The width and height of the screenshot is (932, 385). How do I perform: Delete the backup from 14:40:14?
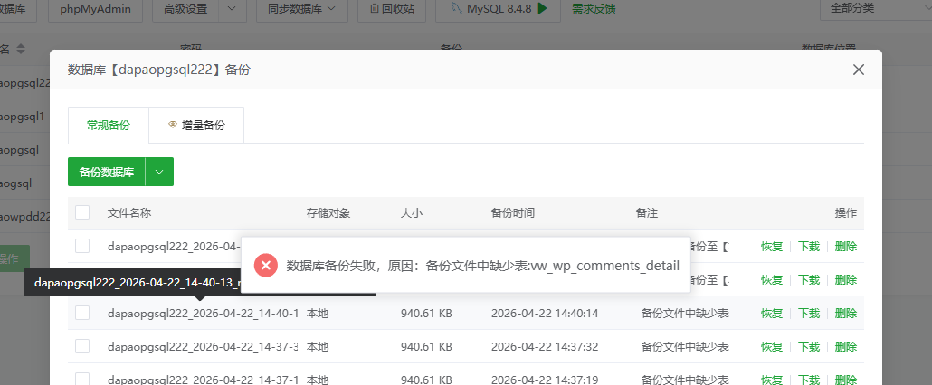846,313
